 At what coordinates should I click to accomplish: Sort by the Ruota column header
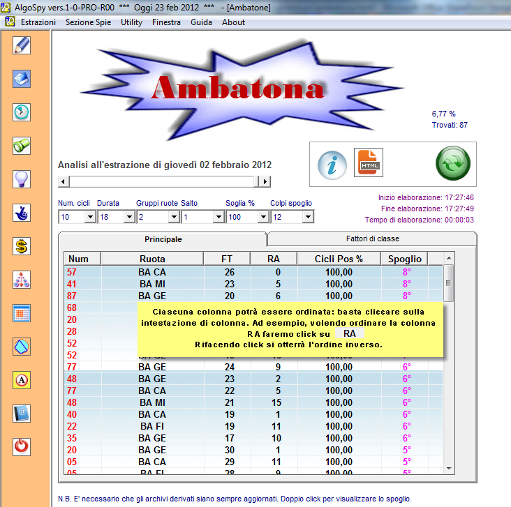click(152, 259)
